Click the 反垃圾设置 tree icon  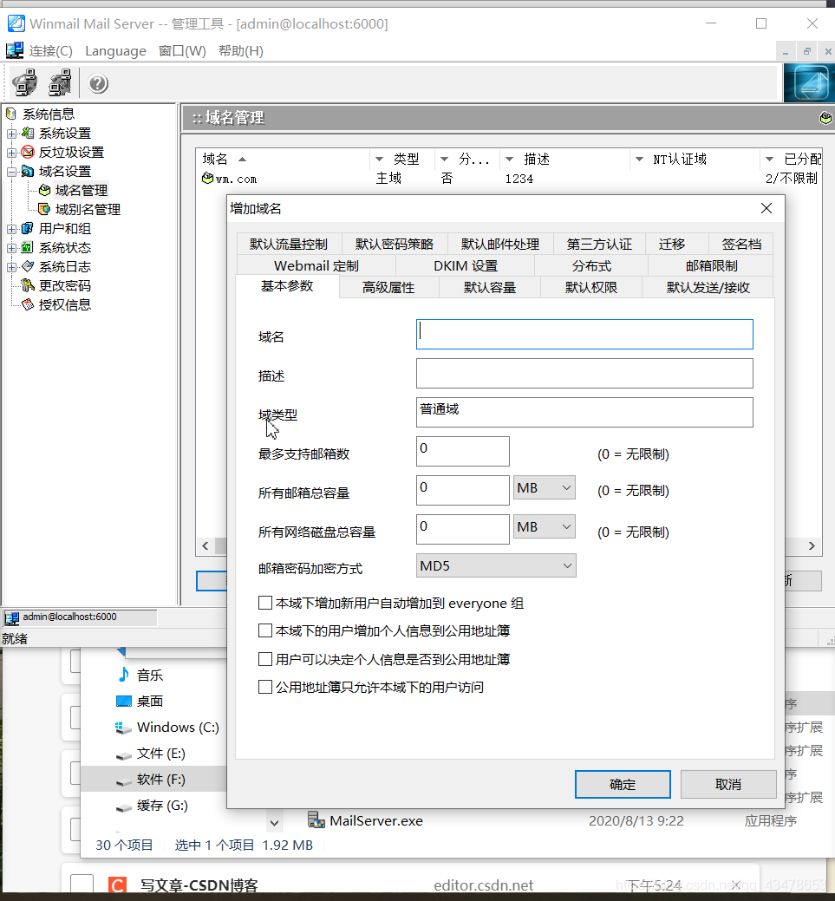tap(28, 153)
